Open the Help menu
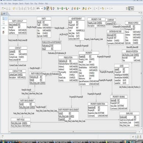The image size is (143, 143). coord(46,4)
